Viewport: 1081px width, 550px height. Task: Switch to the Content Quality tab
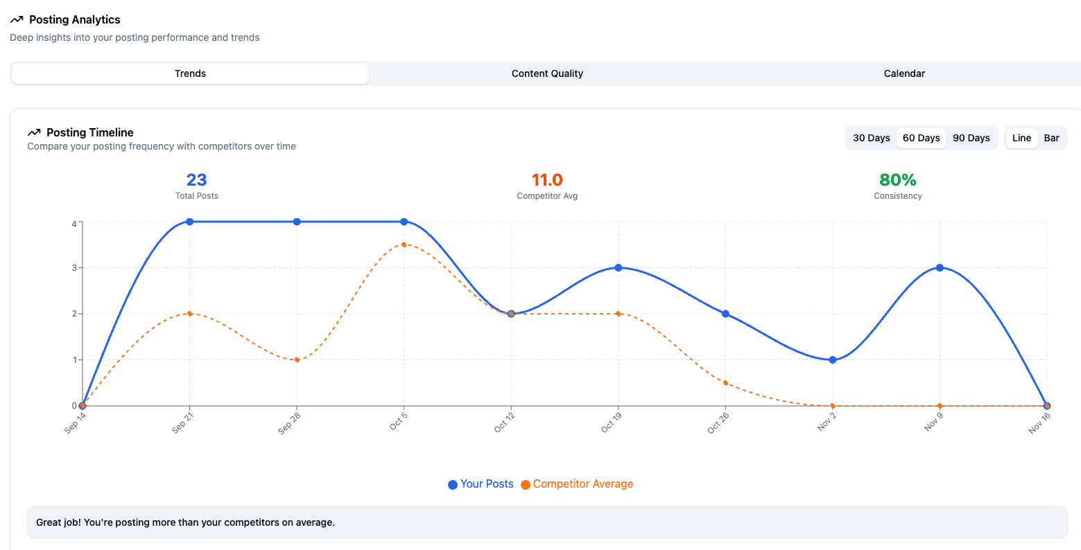[547, 73]
